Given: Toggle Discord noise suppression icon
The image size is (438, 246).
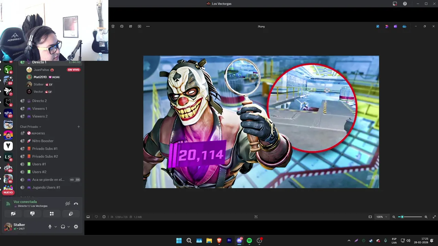Looking at the screenshot, I should coord(68,204).
